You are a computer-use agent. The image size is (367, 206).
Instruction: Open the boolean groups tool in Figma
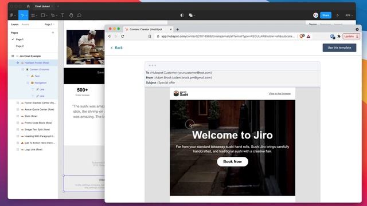(x=191, y=15)
